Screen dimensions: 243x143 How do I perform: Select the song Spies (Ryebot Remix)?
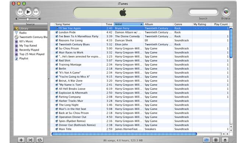[72, 121]
